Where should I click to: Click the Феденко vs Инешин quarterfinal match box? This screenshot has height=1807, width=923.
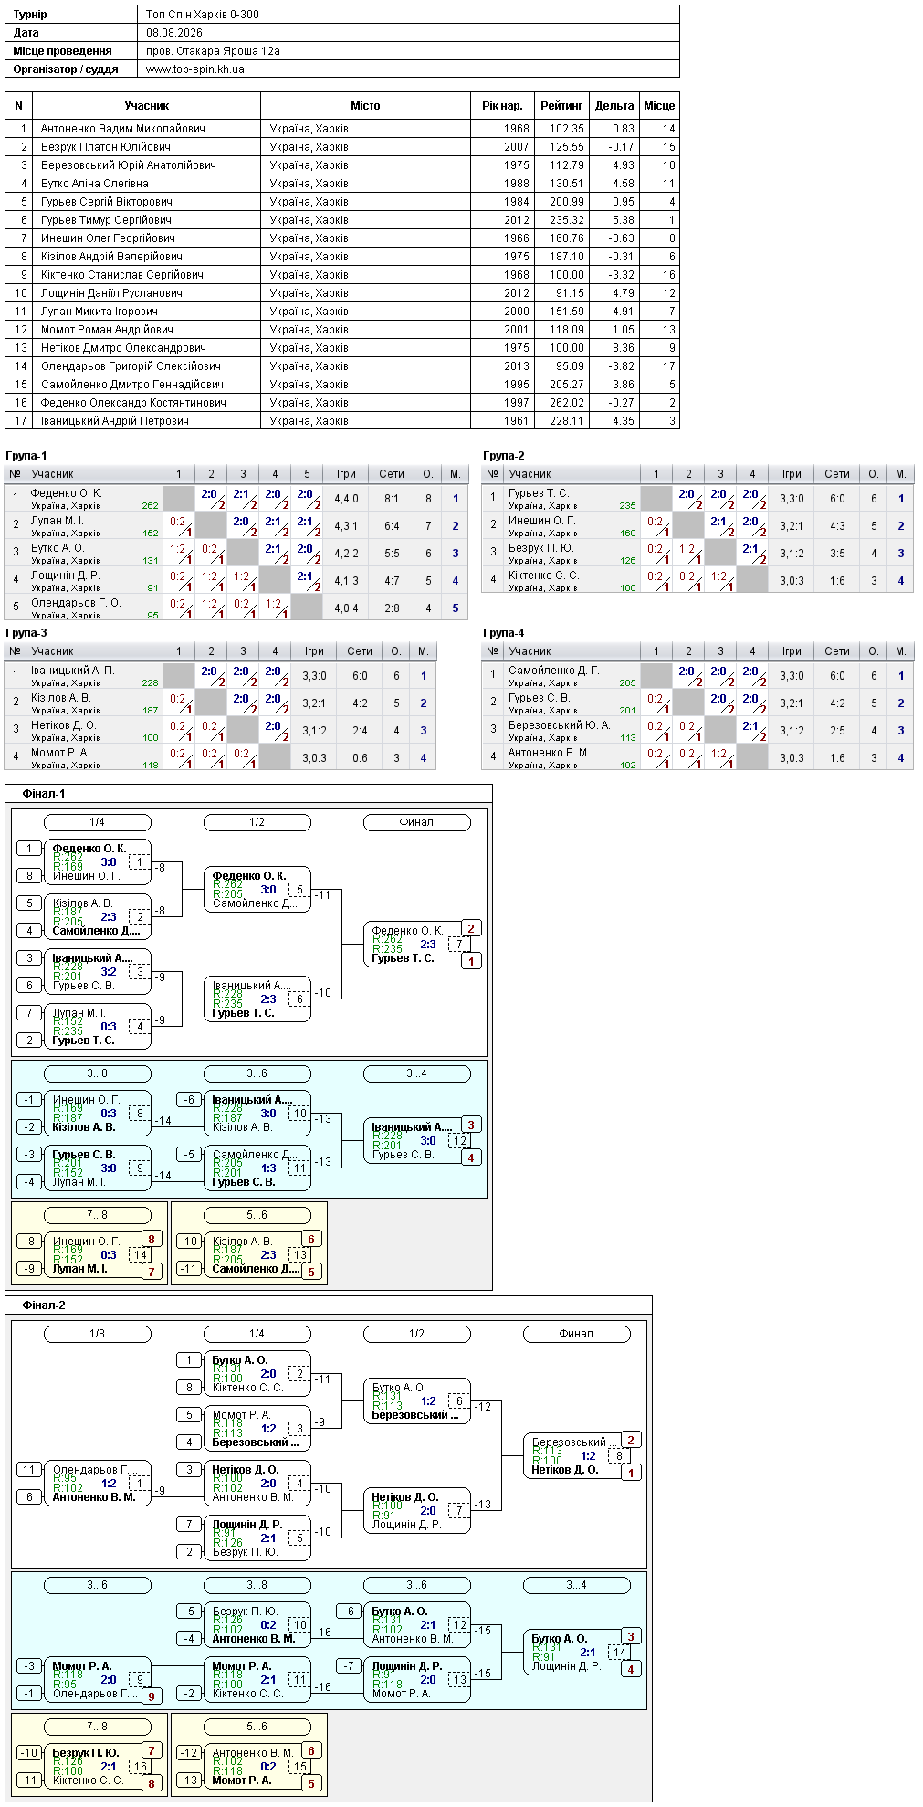coord(98,862)
